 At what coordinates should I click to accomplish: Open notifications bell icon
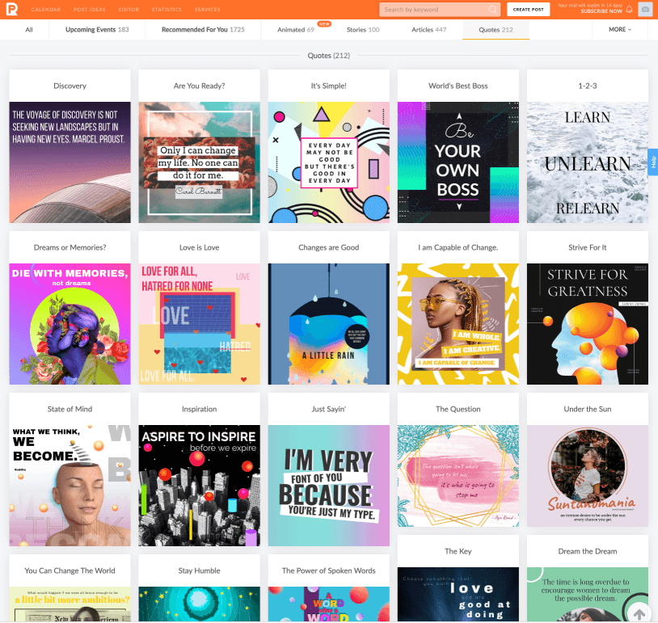pyautogui.click(x=629, y=9)
